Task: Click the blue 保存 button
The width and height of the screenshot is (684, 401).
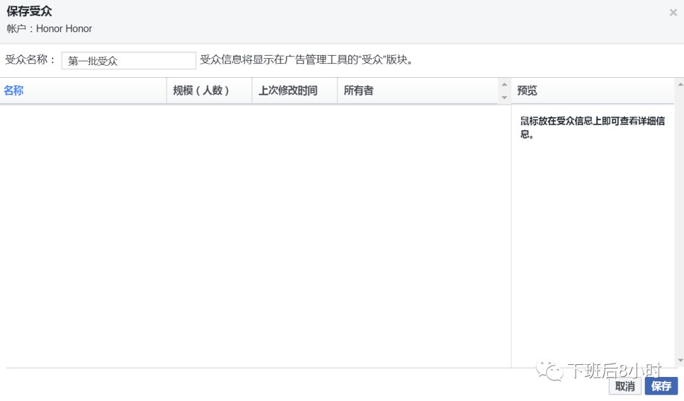Action: coord(661,386)
